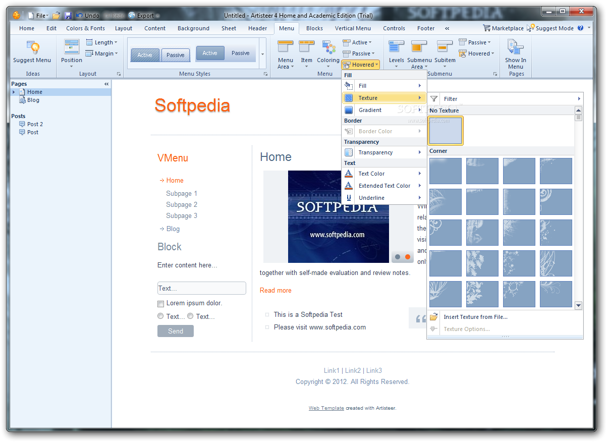Click the Levels submenu icon
This screenshot has height=442, width=607.
[397, 47]
